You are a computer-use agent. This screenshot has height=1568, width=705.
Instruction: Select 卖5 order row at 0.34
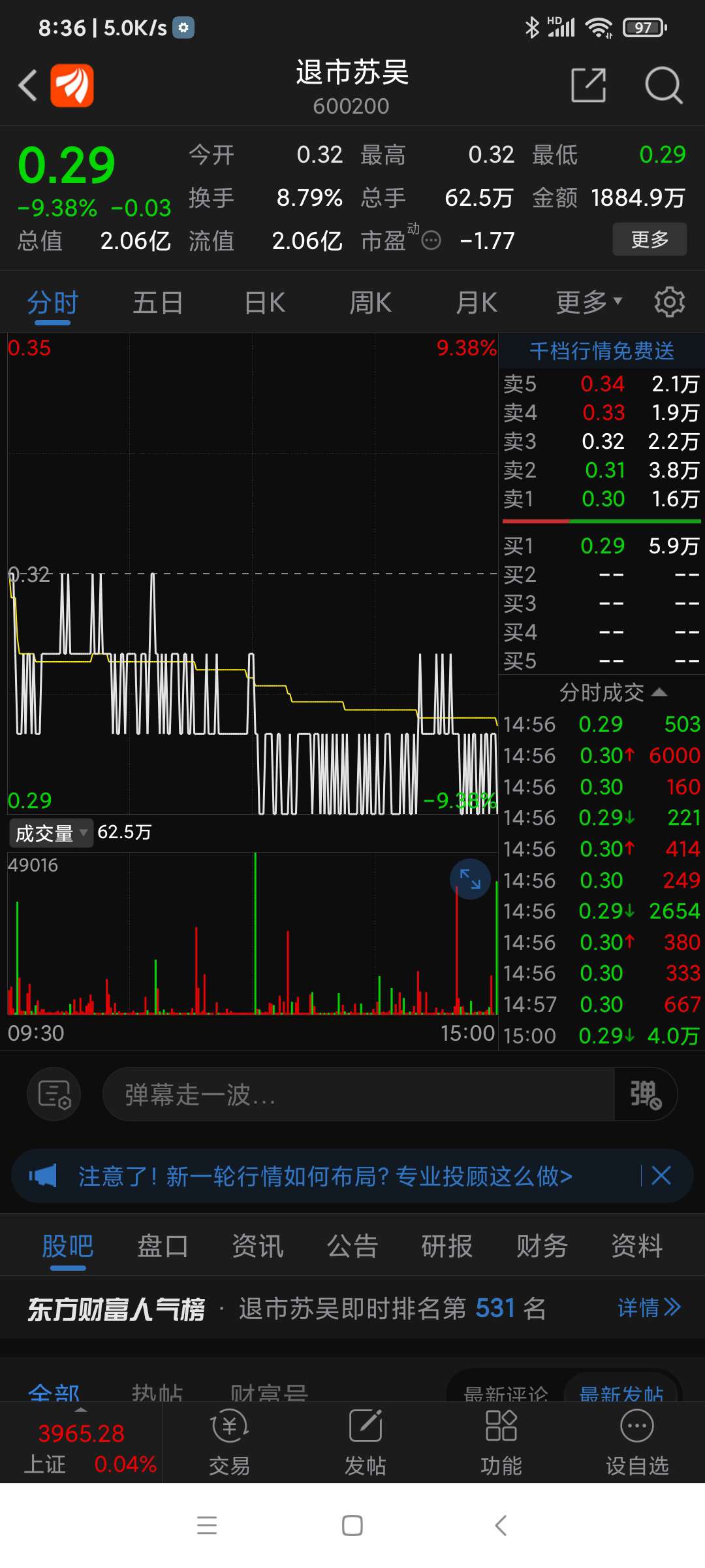coord(602,384)
